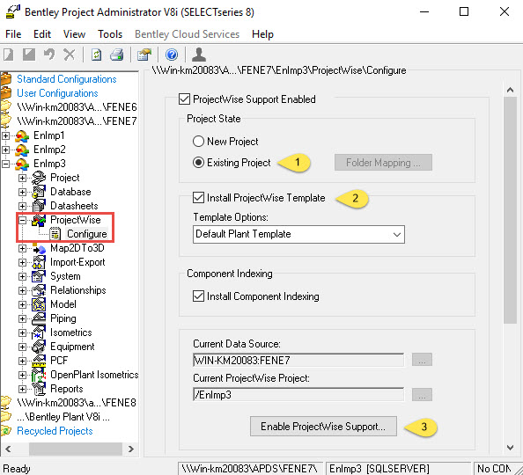
Task: Click the Equipment node icon
Action: (39, 347)
